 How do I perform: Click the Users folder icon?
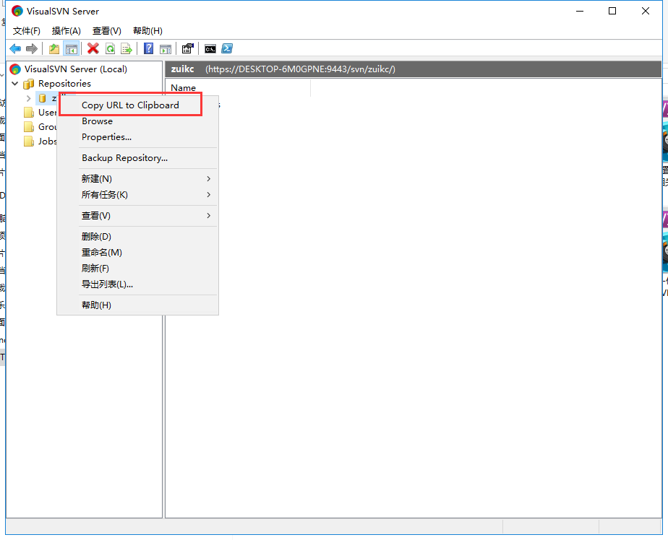[29, 113]
